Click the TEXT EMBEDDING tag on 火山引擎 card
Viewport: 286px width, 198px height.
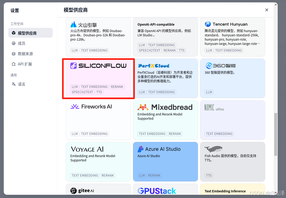[x=94, y=51]
